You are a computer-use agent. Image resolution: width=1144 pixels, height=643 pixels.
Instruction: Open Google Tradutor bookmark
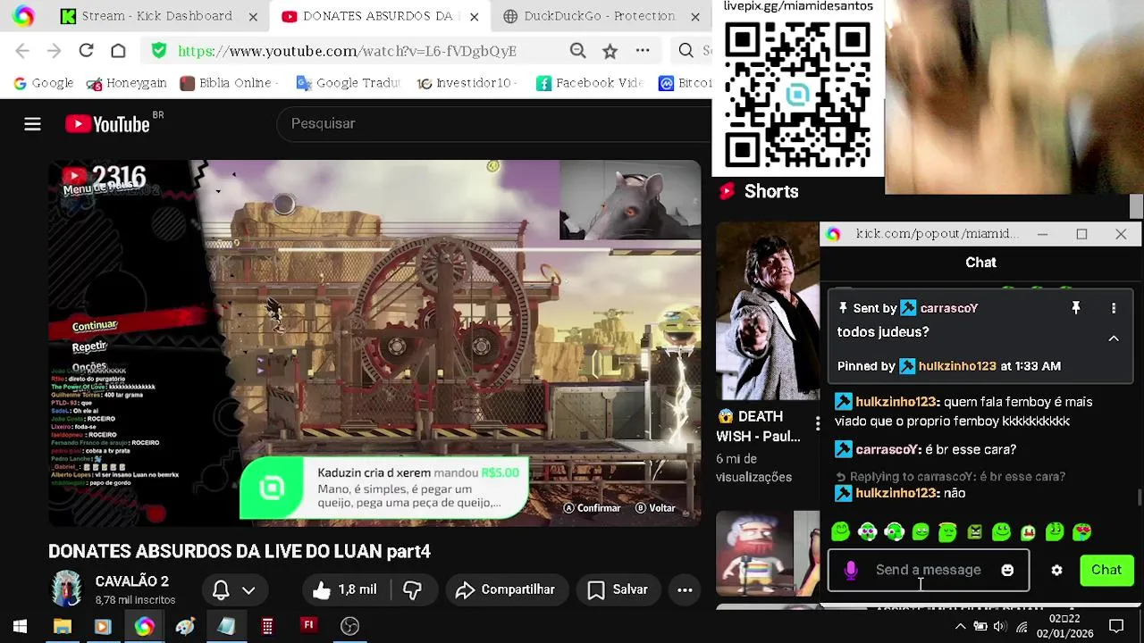(x=348, y=83)
